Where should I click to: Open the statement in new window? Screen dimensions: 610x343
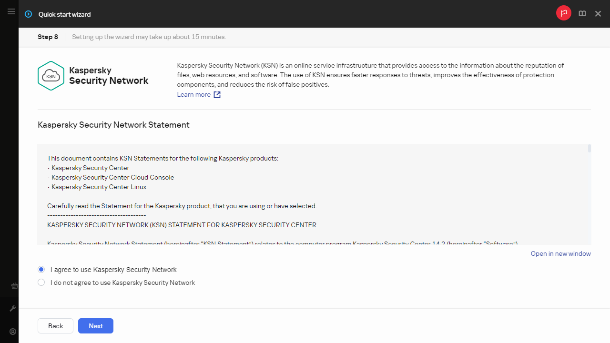point(560,253)
